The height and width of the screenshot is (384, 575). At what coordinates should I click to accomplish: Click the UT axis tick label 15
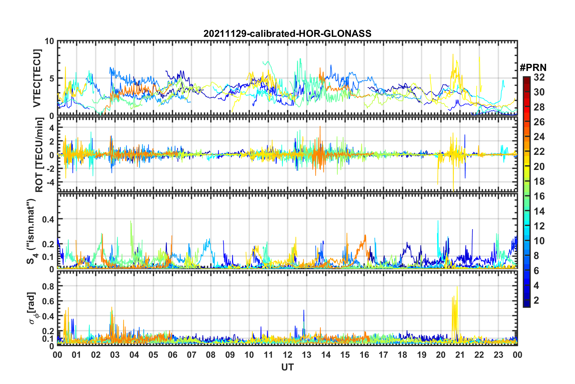click(x=345, y=355)
